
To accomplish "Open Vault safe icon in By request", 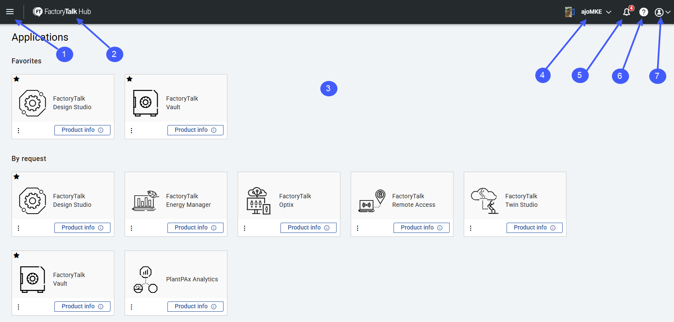I will click(x=33, y=279).
